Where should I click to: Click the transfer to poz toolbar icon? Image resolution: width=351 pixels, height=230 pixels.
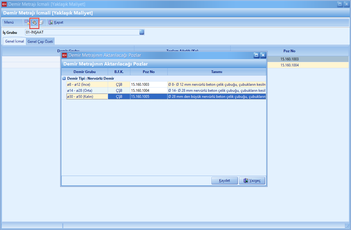(x=34, y=22)
